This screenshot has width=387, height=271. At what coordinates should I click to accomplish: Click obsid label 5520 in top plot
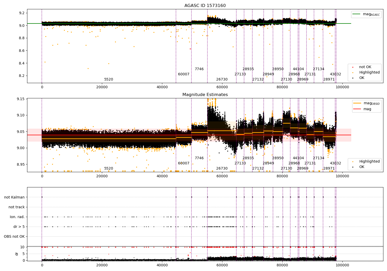(109, 79)
